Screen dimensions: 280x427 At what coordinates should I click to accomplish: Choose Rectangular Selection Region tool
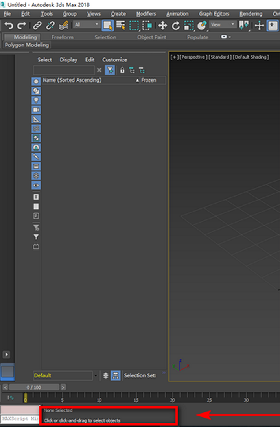click(134, 26)
